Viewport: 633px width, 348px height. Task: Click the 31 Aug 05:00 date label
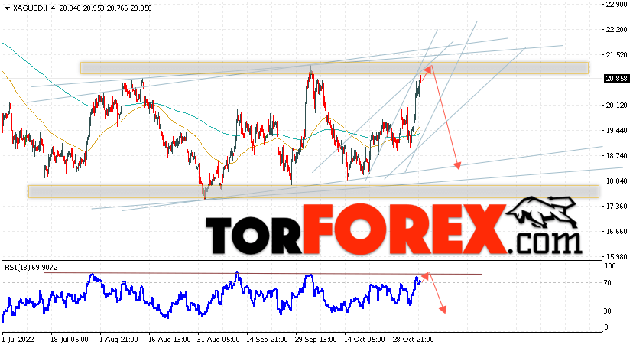(x=217, y=339)
